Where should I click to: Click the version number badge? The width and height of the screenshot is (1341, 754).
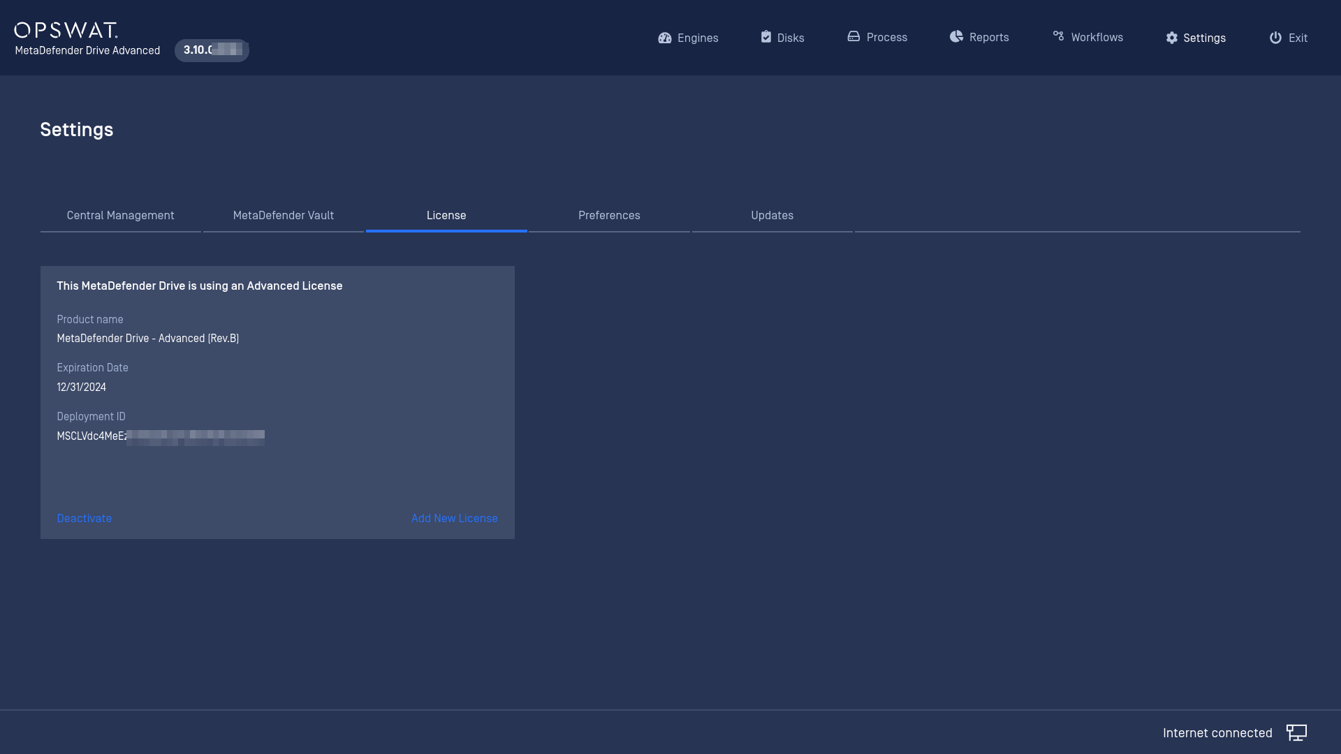point(212,50)
